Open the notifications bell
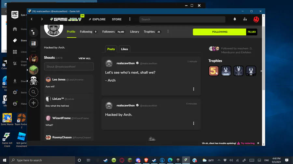The image size is (293, 164). pos(235,19)
